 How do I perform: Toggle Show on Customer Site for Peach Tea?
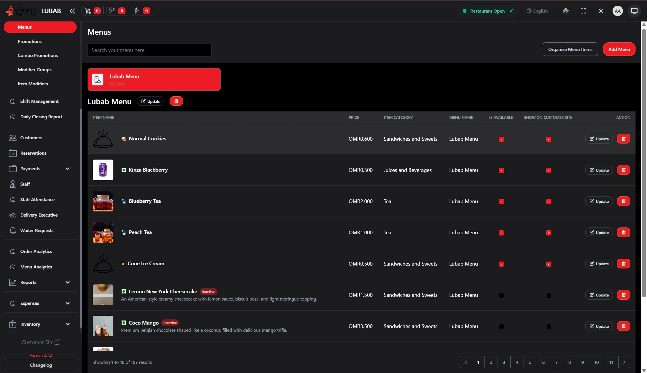549,233
